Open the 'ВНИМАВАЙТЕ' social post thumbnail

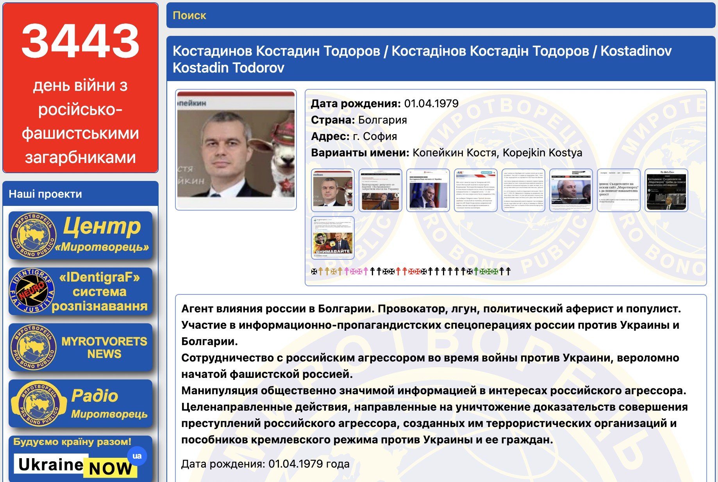[333, 238]
